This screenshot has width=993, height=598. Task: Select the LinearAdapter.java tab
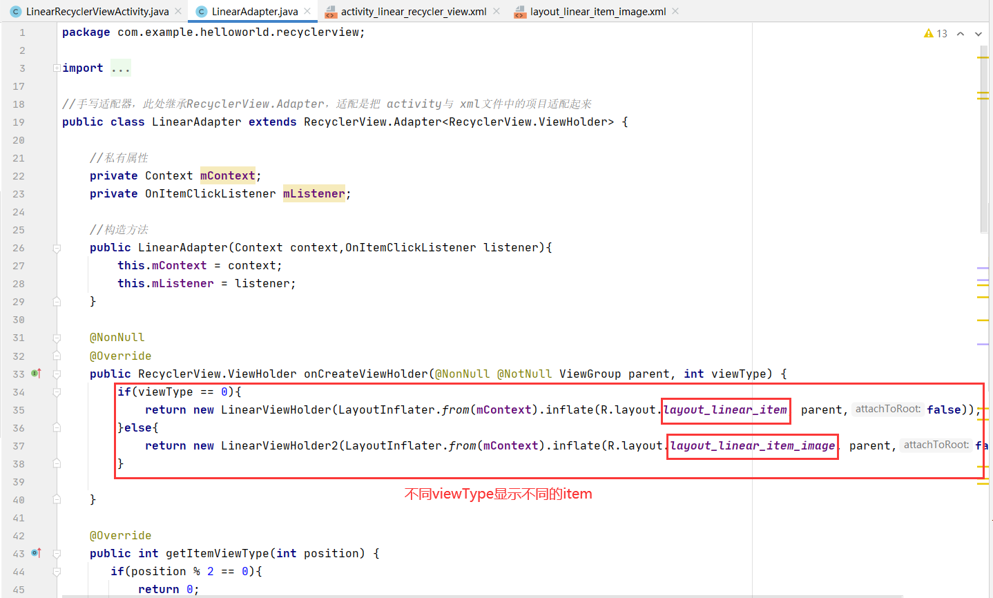point(255,11)
